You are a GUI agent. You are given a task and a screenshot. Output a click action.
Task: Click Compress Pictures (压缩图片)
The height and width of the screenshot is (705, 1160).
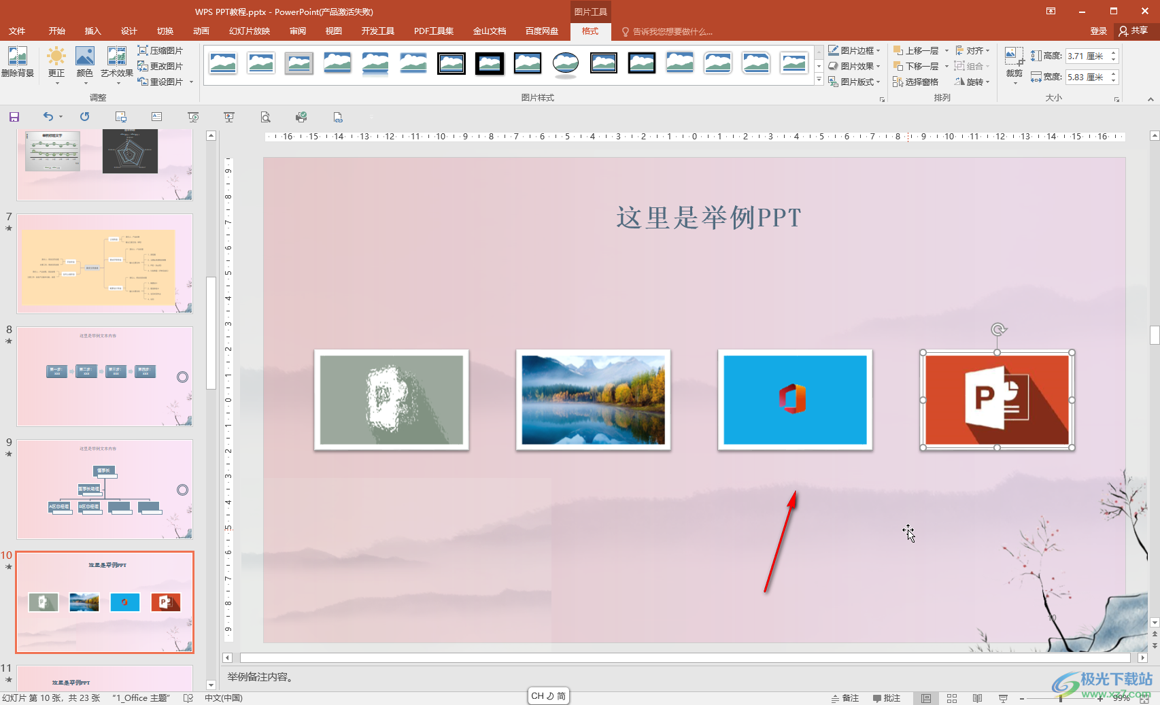(160, 50)
